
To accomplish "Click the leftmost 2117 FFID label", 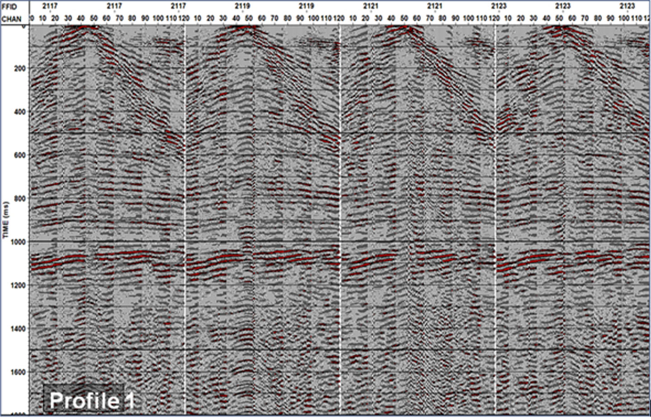I will click(50, 6).
